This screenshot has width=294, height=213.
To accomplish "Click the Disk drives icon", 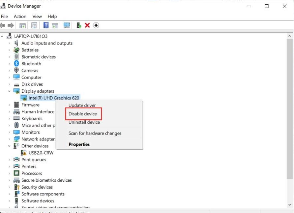I will (16, 85).
